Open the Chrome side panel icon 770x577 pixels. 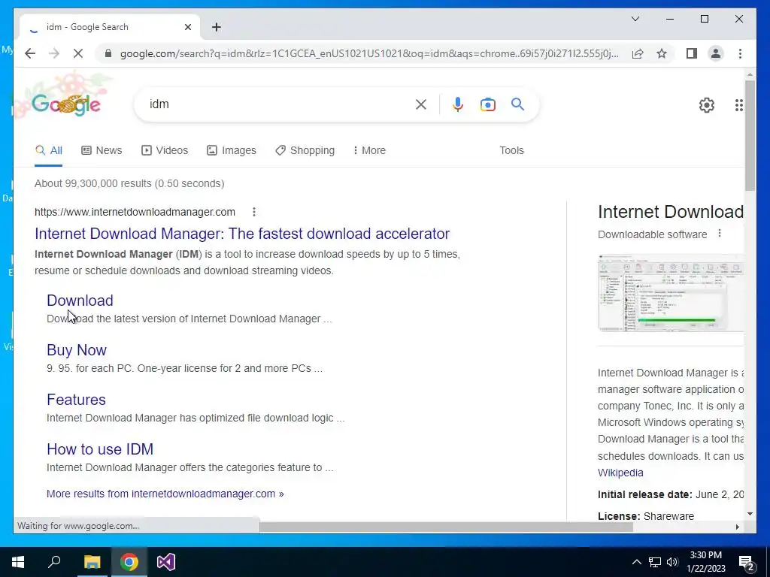[x=692, y=53]
